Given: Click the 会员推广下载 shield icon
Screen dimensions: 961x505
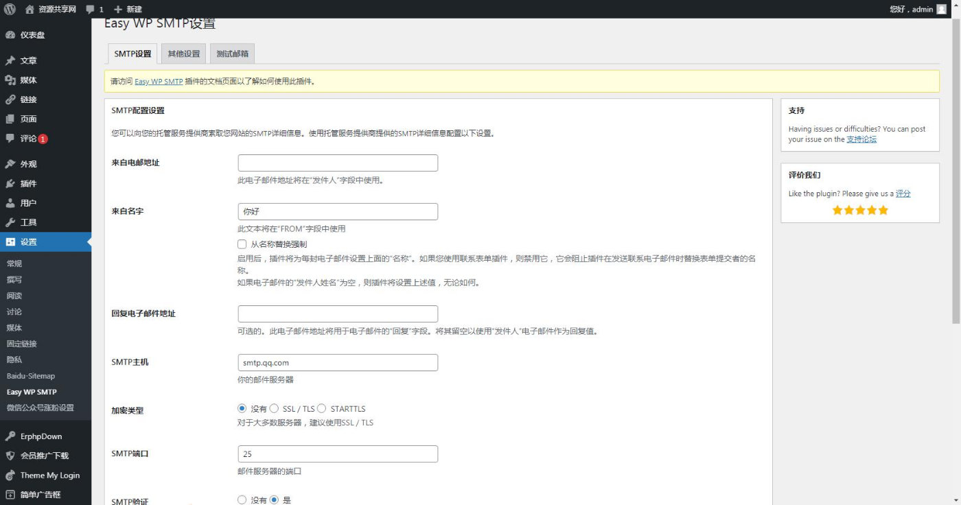Looking at the screenshot, I should (x=10, y=456).
